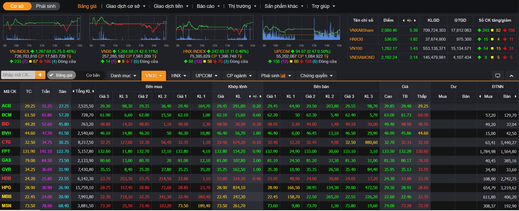Viewport: 519px width, 211px height.
Task: Open the HNX tab dropdown
Action: click(179, 76)
